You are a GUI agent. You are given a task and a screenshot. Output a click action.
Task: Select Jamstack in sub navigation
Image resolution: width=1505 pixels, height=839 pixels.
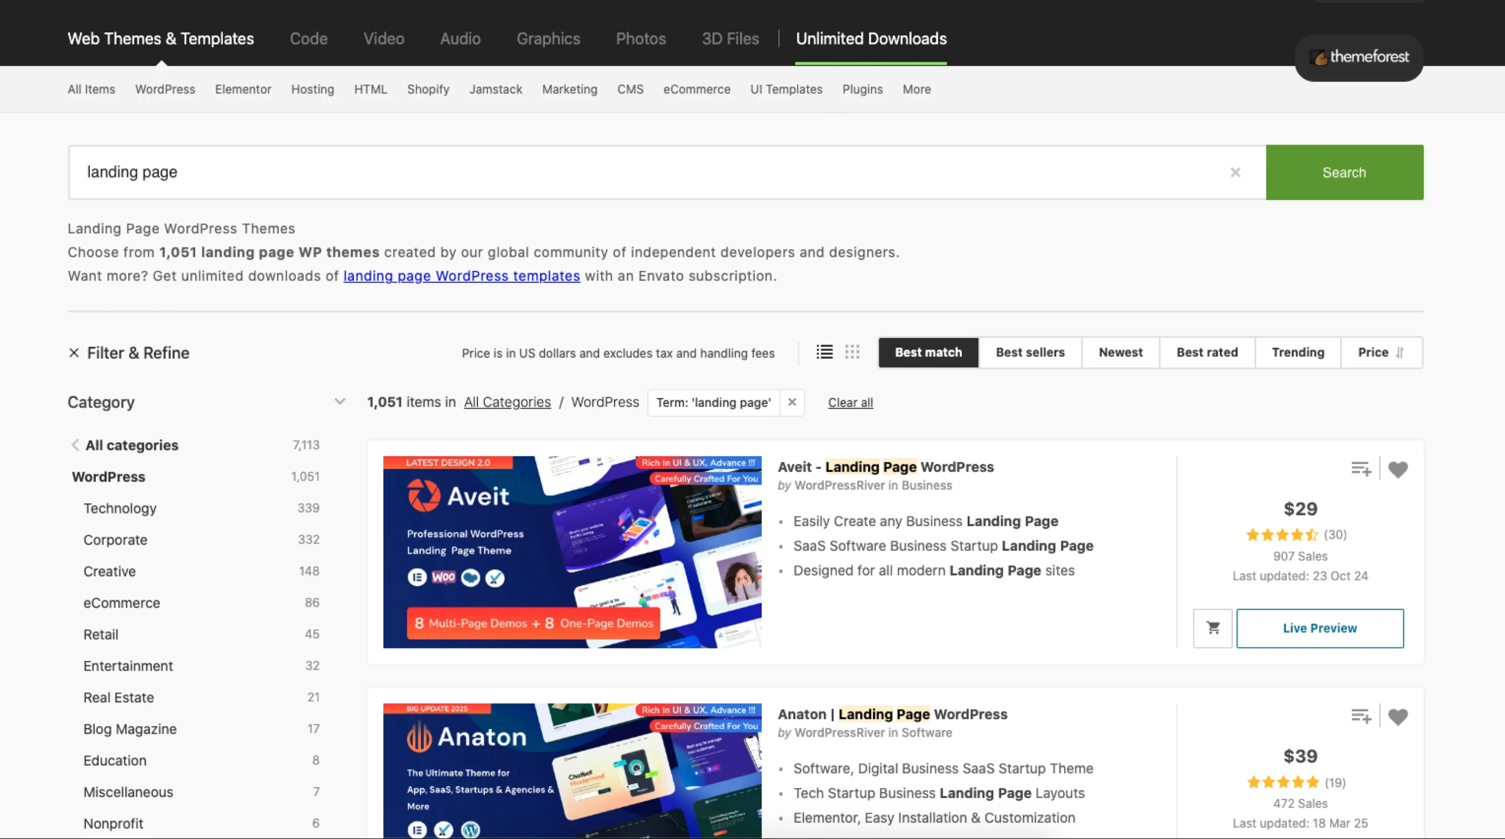tap(496, 89)
